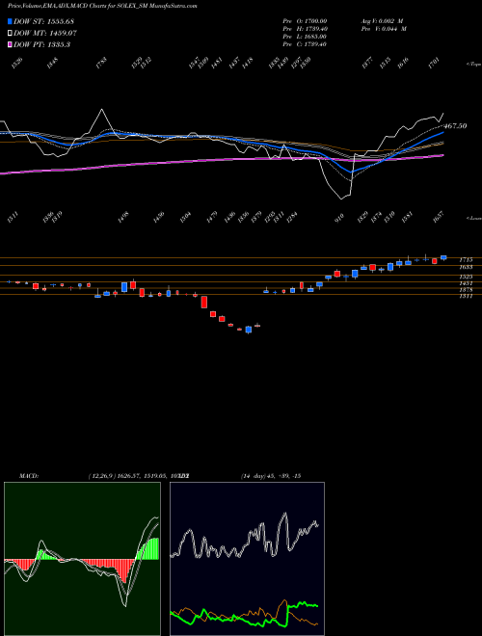
Task: Open the green MACD histogram chart
Action: click(x=82, y=559)
